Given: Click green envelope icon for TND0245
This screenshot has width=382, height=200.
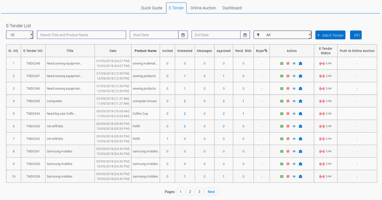Looking at the screenshot, I should coord(282,101).
